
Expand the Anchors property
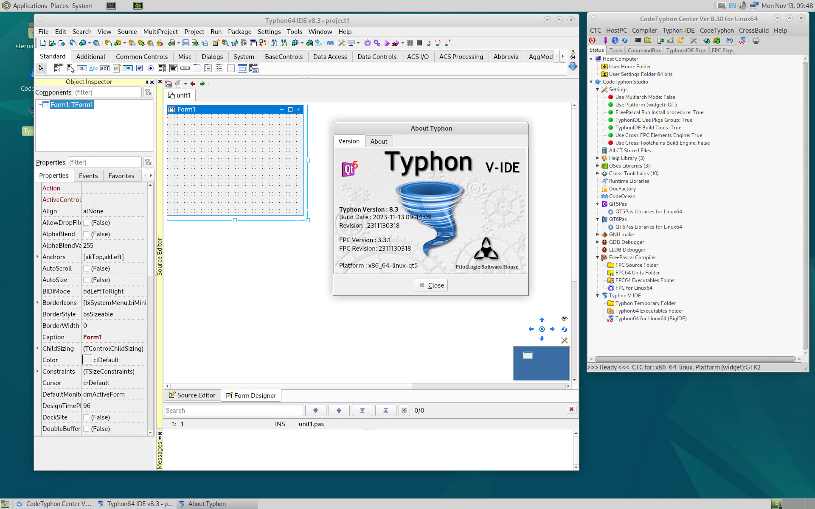point(38,257)
